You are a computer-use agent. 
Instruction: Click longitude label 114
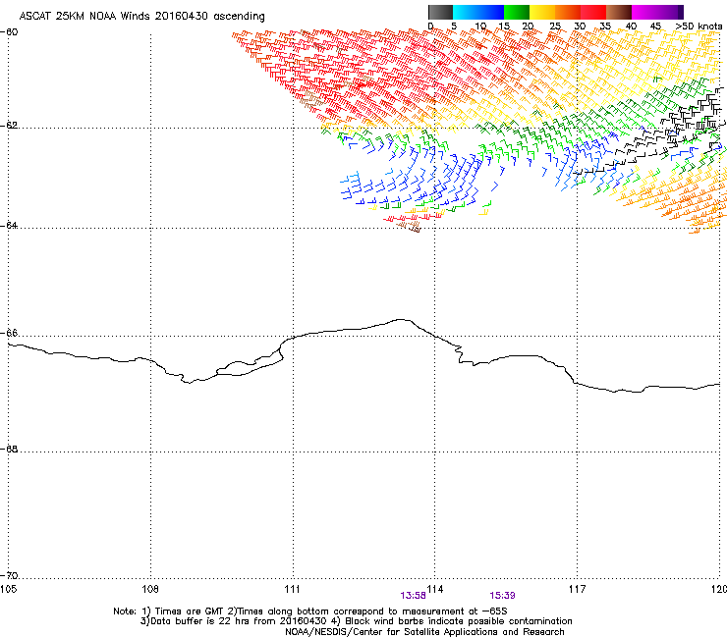pos(435,589)
